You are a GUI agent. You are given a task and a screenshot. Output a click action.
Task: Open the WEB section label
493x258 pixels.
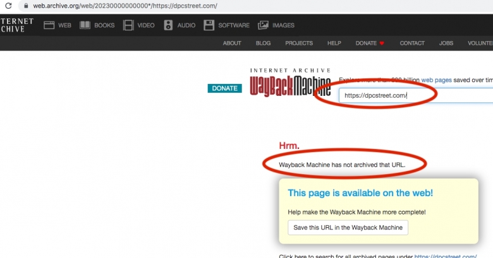64,25
